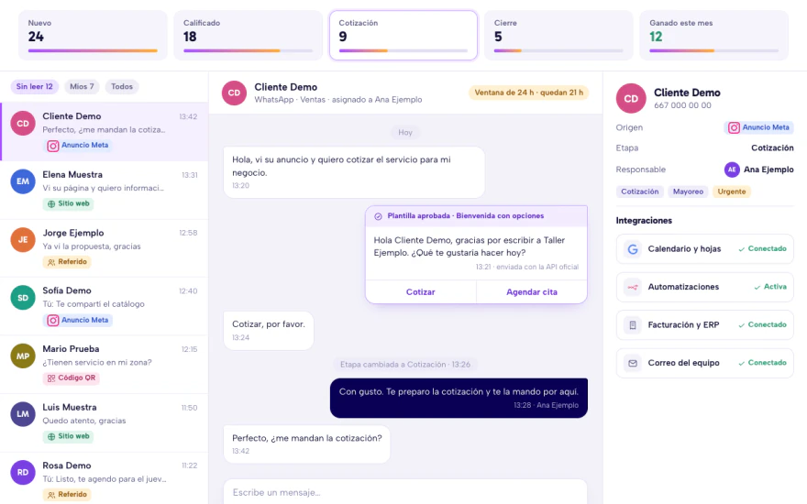This screenshot has height=504, width=807.
Task: Click the Nuevo progress bar
Action: (x=93, y=51)
